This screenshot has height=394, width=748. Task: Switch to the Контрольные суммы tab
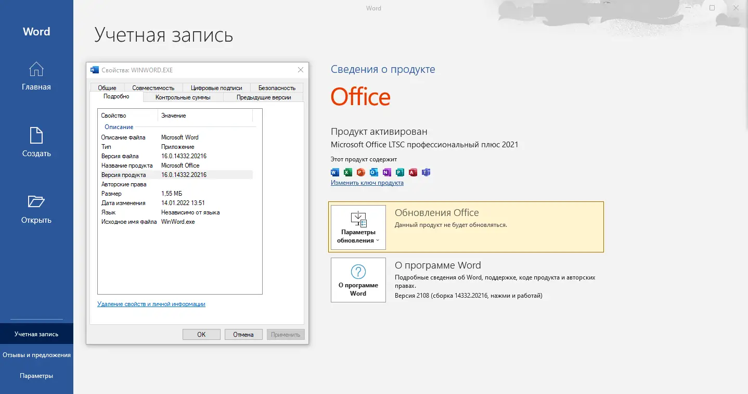click(x=183, y=97)
